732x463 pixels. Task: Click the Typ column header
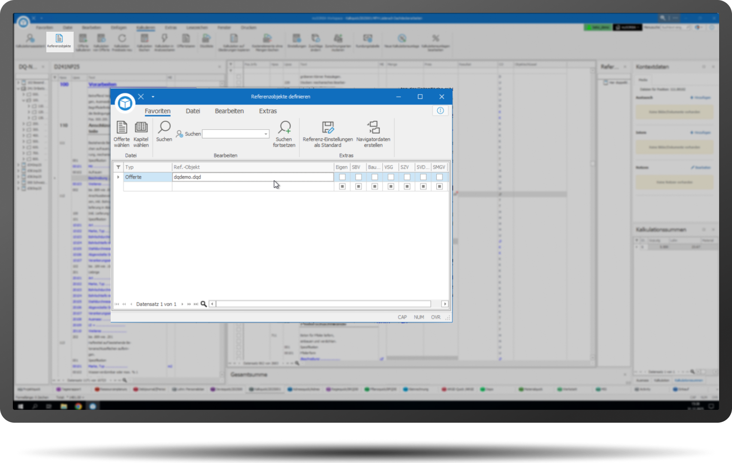pyautogui.click(x=147, y=167)
